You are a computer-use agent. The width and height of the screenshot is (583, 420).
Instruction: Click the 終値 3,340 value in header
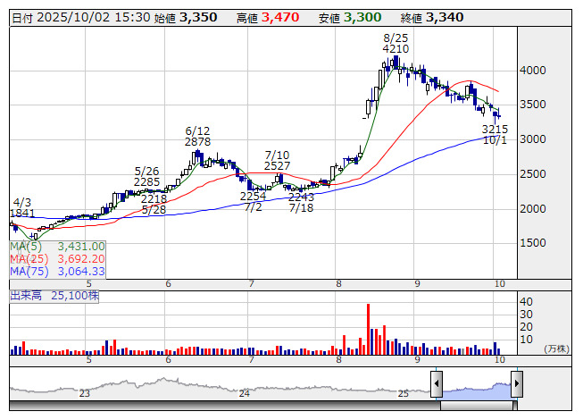pyautogui.click(x=444, y=17)
